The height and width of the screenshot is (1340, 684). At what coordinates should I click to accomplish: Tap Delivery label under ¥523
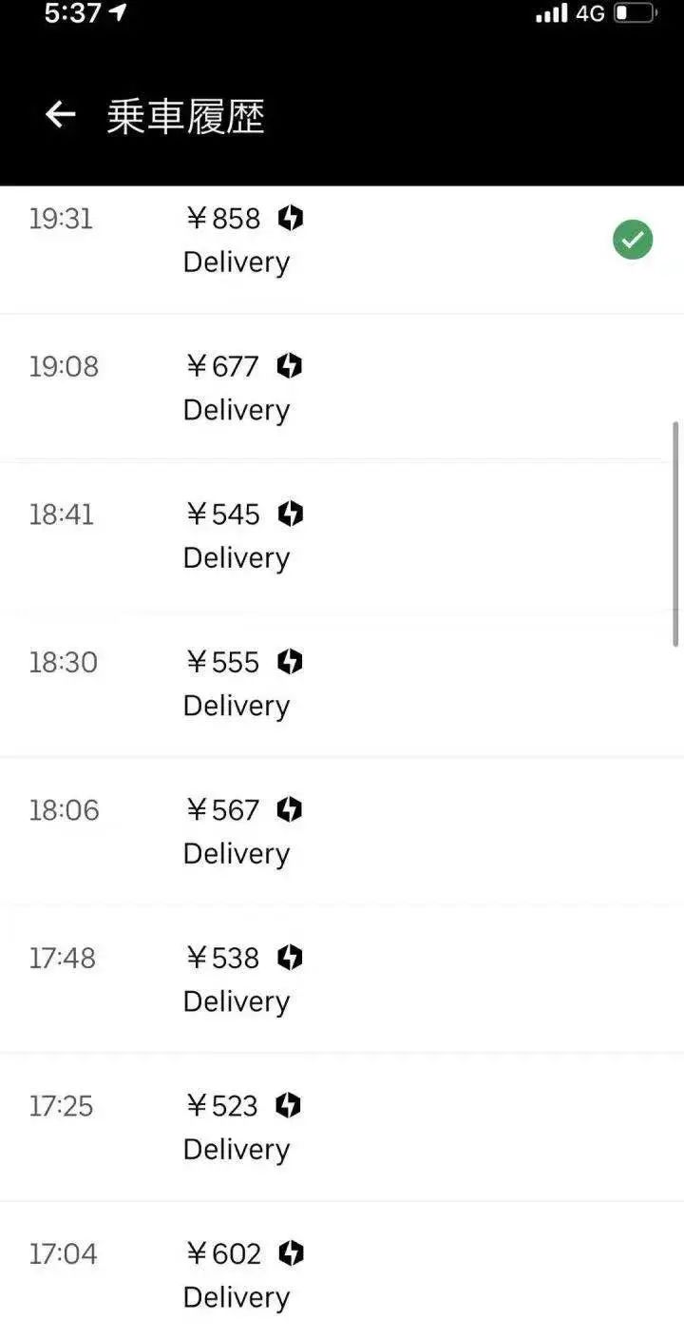pyautogui.click(x=236, y=1149)
